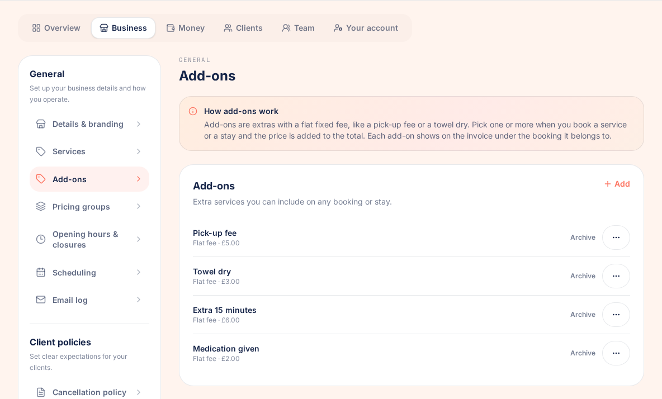Expand the Services chevron
The height and width of the screenshot is (399, 662).
139,151
